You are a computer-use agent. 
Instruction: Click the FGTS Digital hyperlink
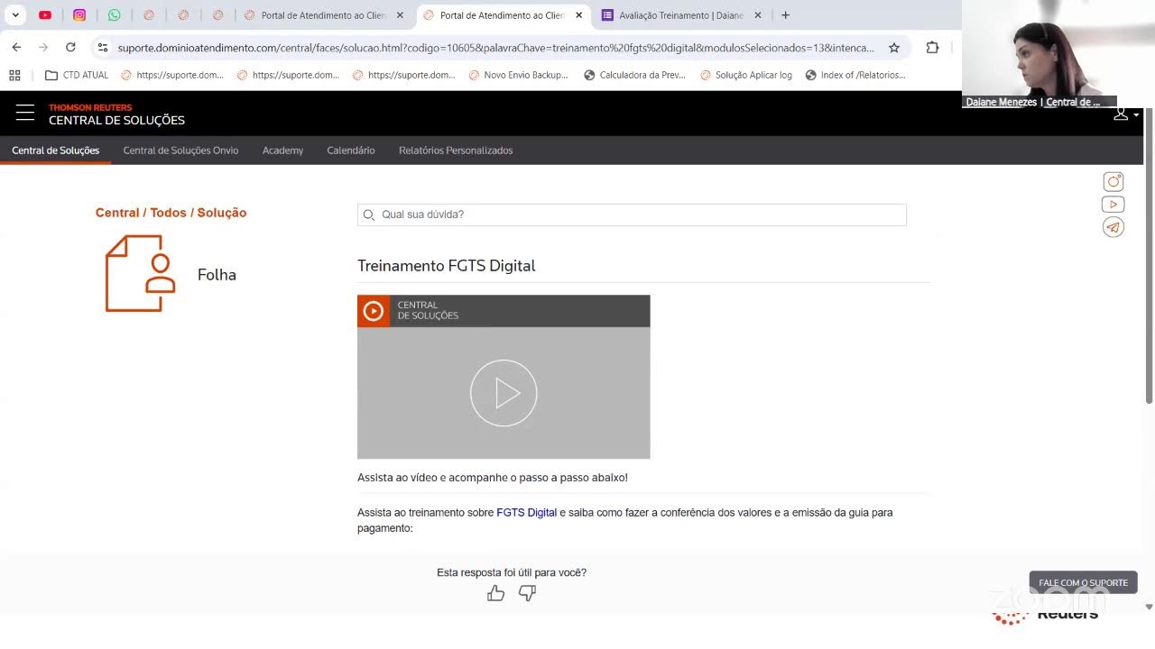526,512
